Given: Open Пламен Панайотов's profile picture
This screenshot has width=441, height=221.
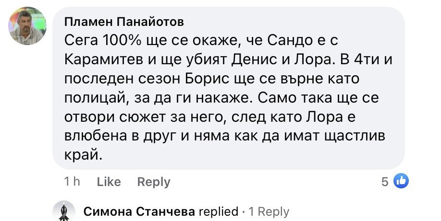Looking at the screenshot, I should (x=27, y=26).
